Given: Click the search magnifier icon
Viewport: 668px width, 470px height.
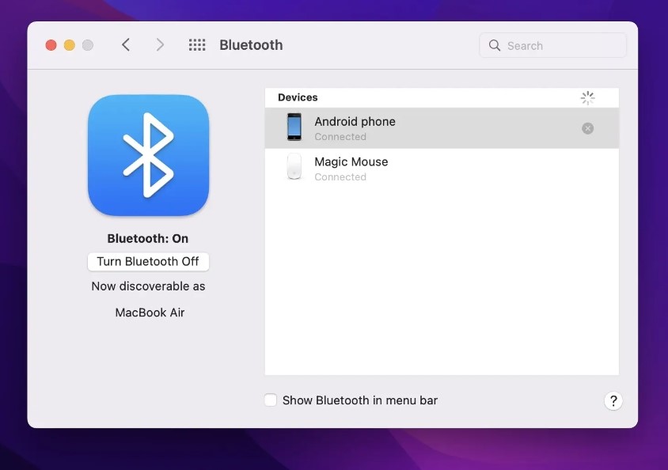Looking at the screenshot, I should coord(495,45).
